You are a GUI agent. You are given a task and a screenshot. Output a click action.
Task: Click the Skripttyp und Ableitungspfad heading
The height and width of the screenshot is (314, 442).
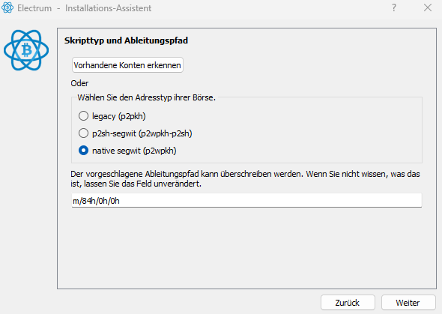pos(126,40)
